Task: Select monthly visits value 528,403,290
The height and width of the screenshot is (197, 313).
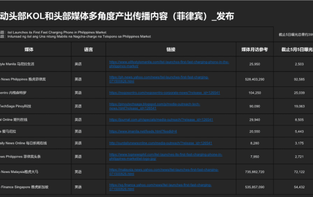Action: [255, 79]
